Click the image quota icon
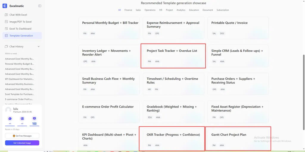 point(22,119)
